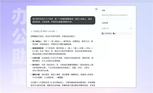Open the folder icon beside 结果文件

click(131, 29)
